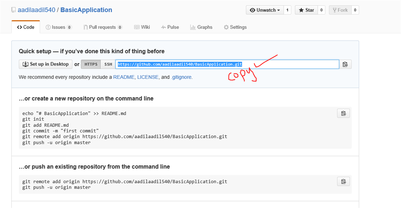The height and width of the screenshot is (208, 401).
Task: Open the fork count next to Fork
Action: (355, 10)
